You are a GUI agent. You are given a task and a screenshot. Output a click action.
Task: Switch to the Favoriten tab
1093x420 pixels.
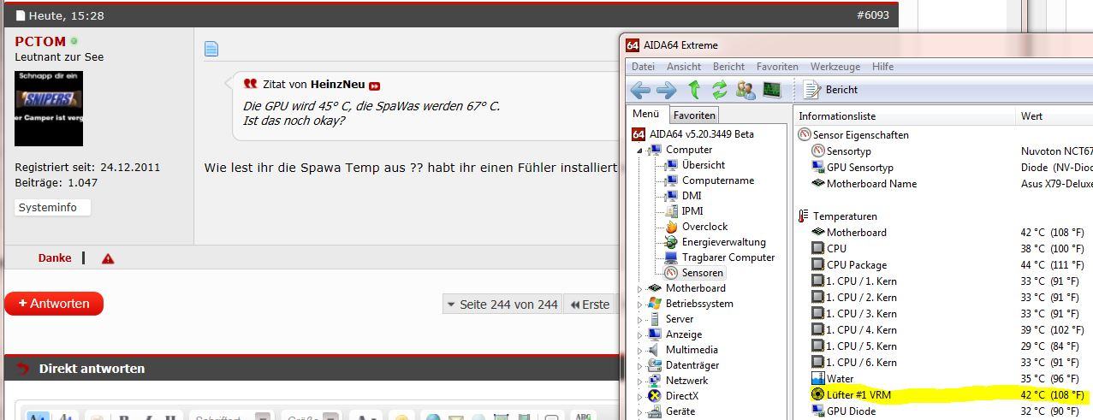(694, 115)
